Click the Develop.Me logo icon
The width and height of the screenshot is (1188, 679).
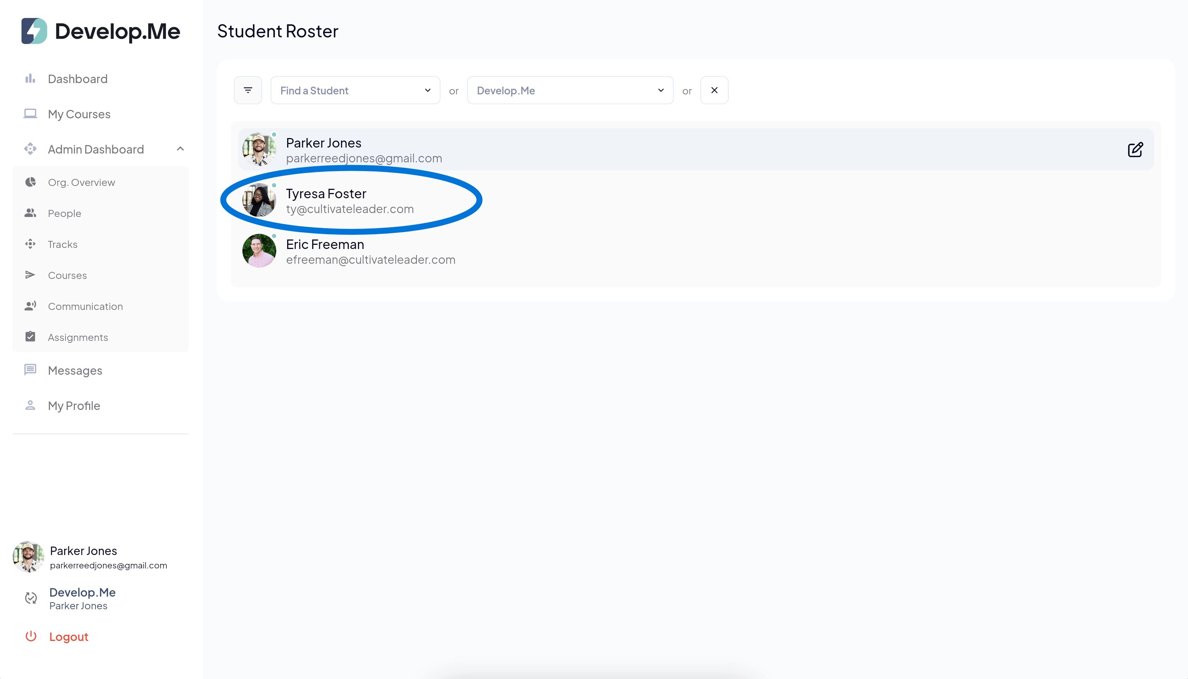click(34, 31)
